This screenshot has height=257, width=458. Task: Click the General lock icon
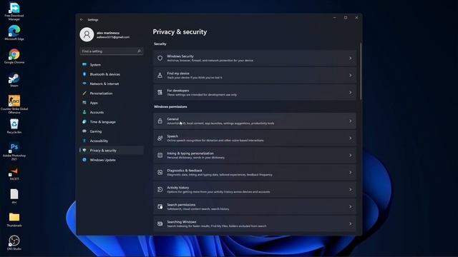(x=160, y=121)
